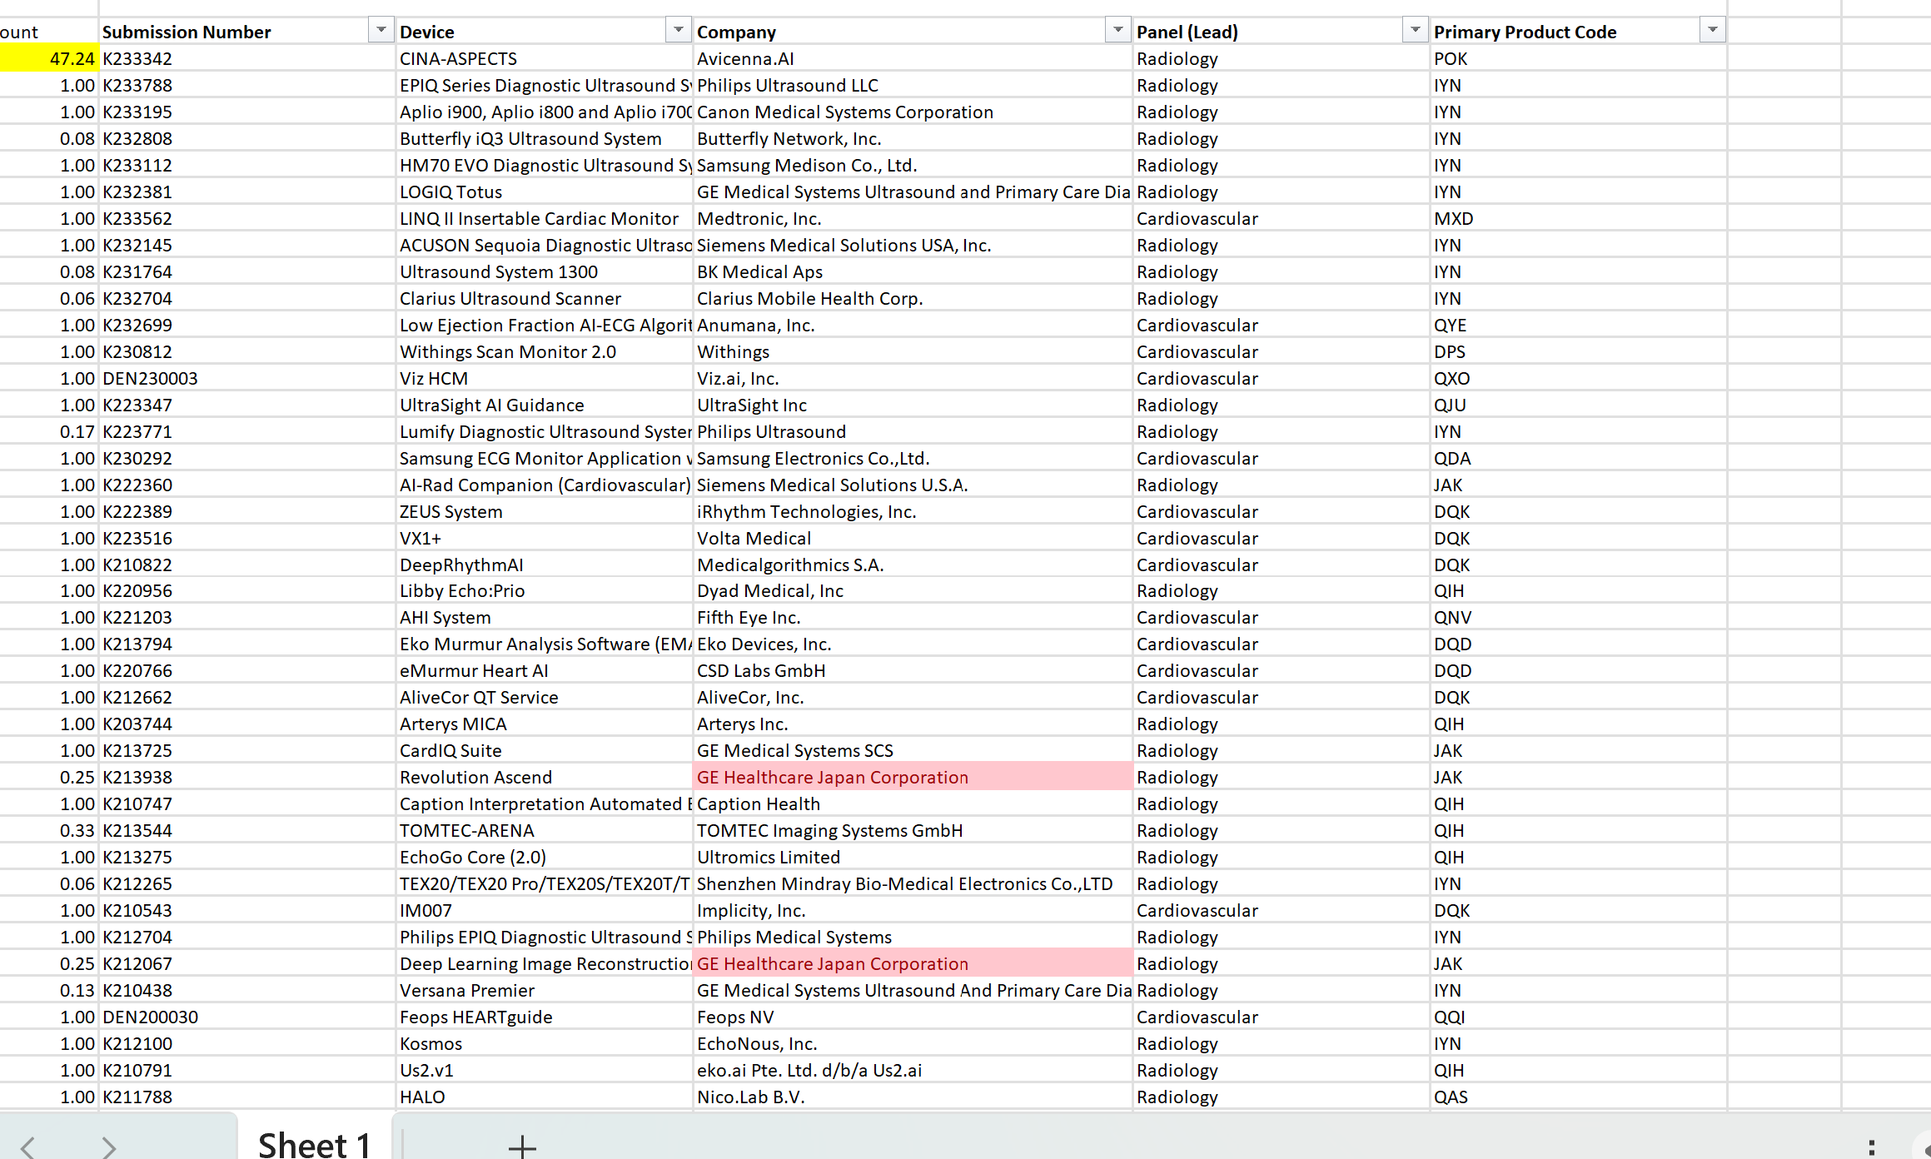Select the Anumana, Inc. company cell
This screenshot has width=1931, height=1159.
(913, 325)
